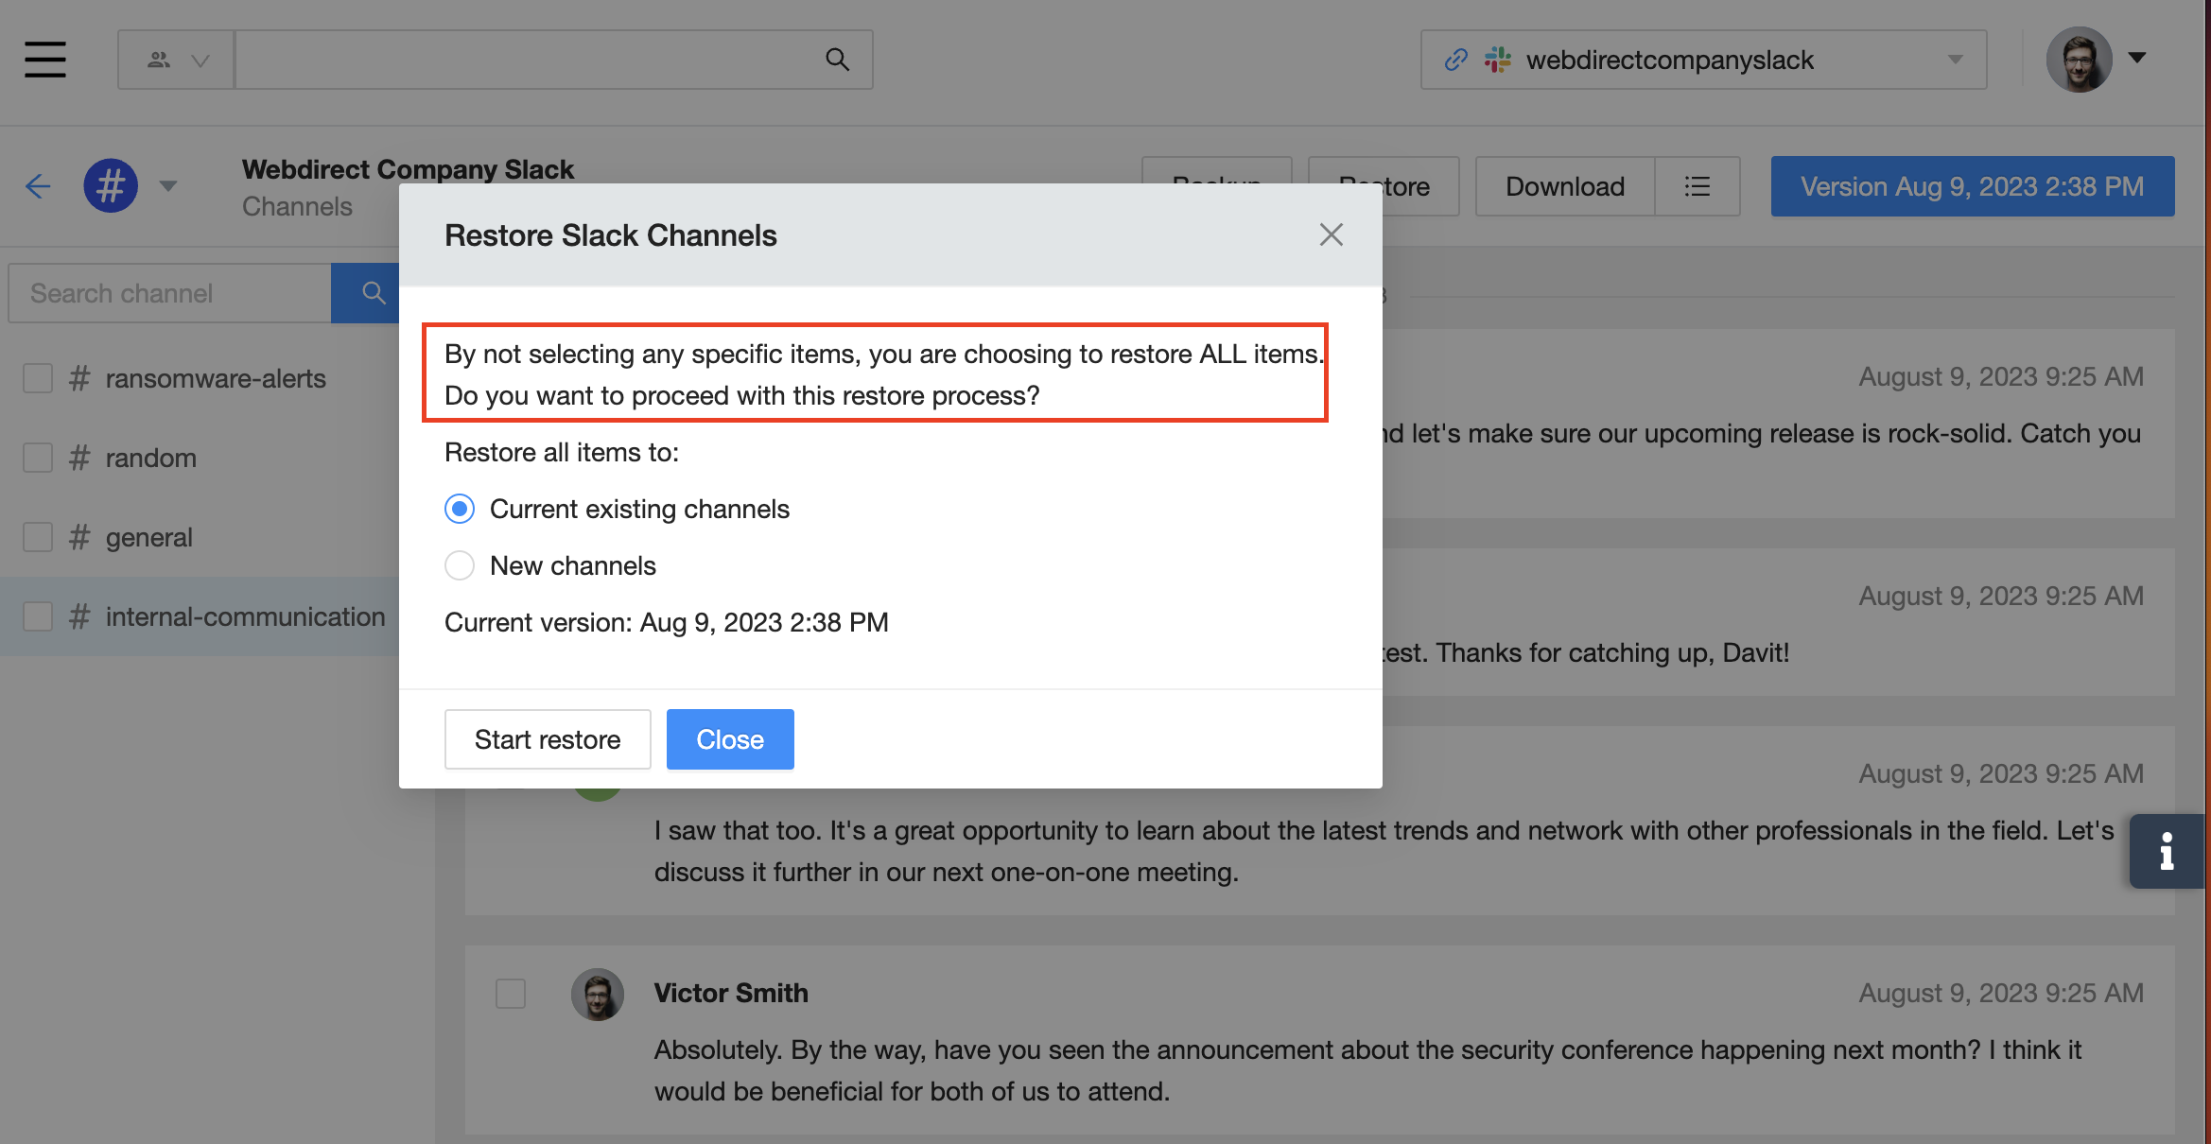Open the internal-communication channel
The width and height of the screenshot is (2211, 1144).
click(245, 616)
